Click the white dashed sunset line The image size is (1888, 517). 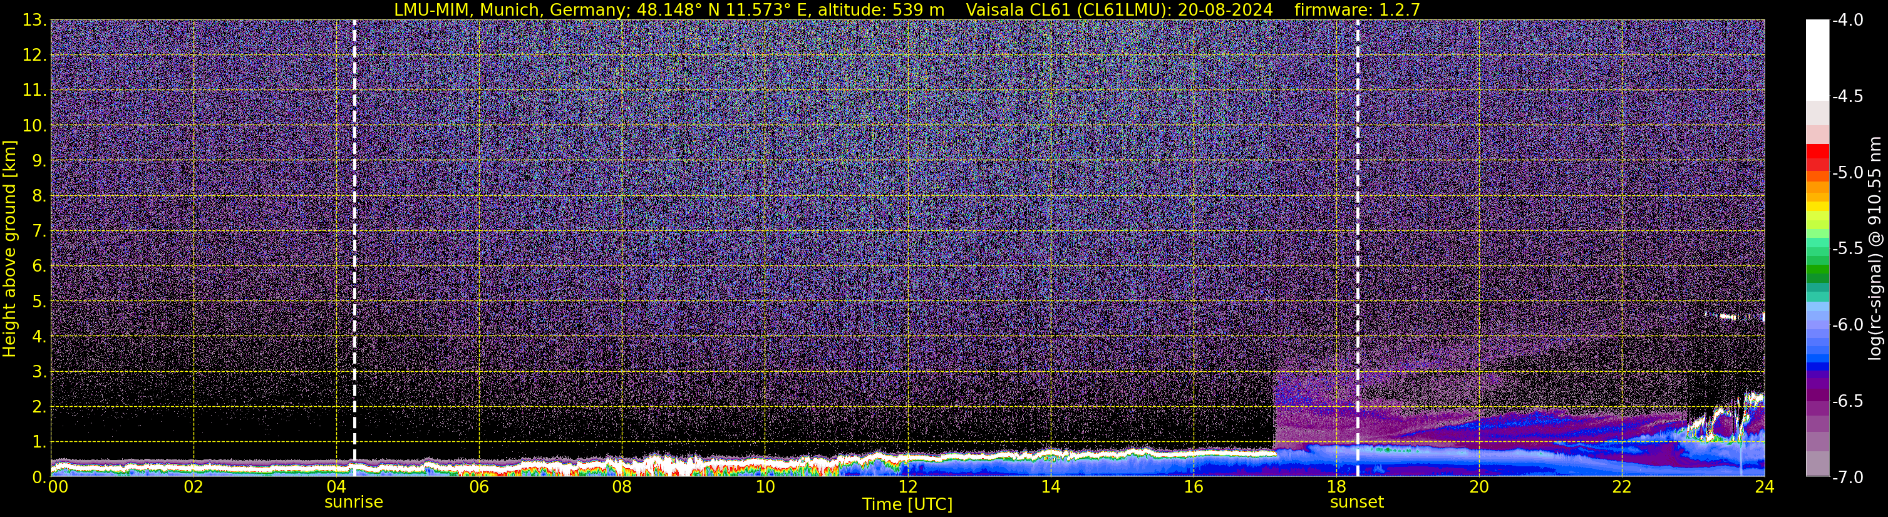click(1358, 220)
